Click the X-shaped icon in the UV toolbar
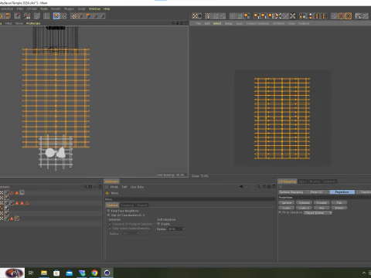371x278 pixels. pos(293,16)
